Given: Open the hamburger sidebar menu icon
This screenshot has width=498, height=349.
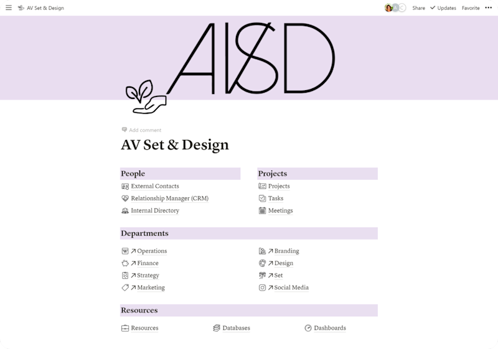Looking at the screenshot, I should pyautogui.click(x=9, y=7).
